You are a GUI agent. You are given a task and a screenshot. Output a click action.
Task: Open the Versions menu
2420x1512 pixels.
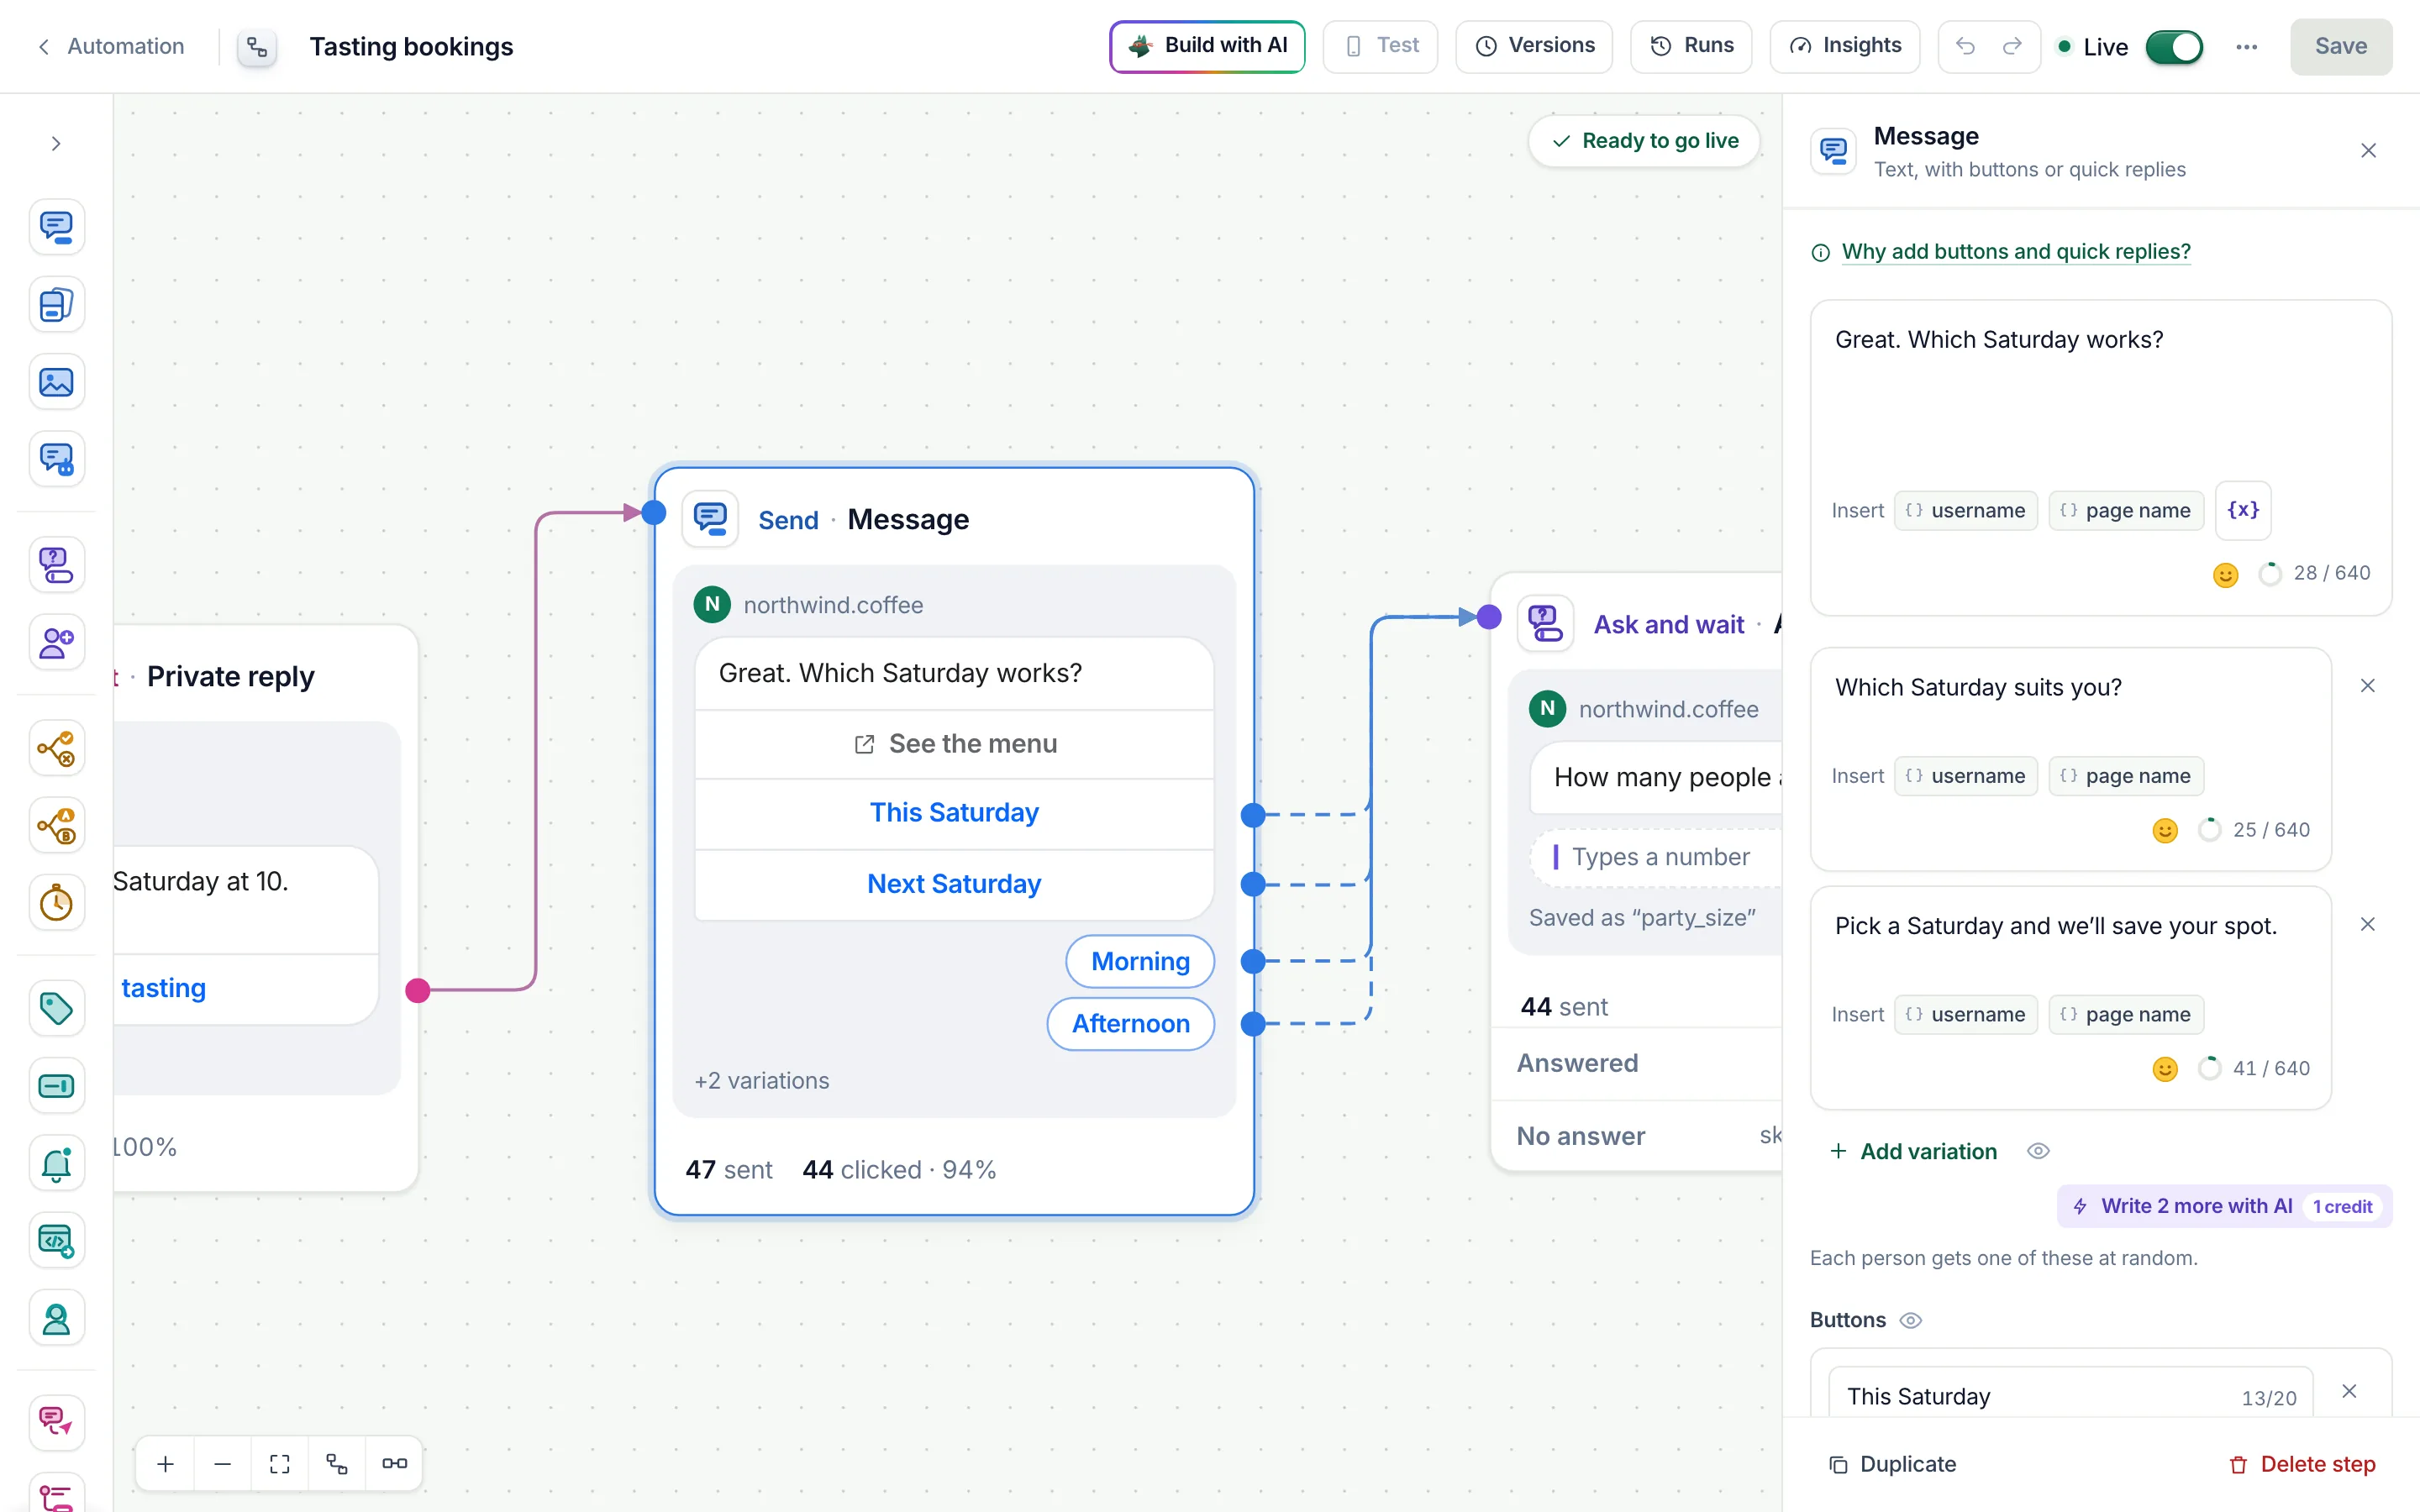pyautogui.click(x=1534, y=46)
